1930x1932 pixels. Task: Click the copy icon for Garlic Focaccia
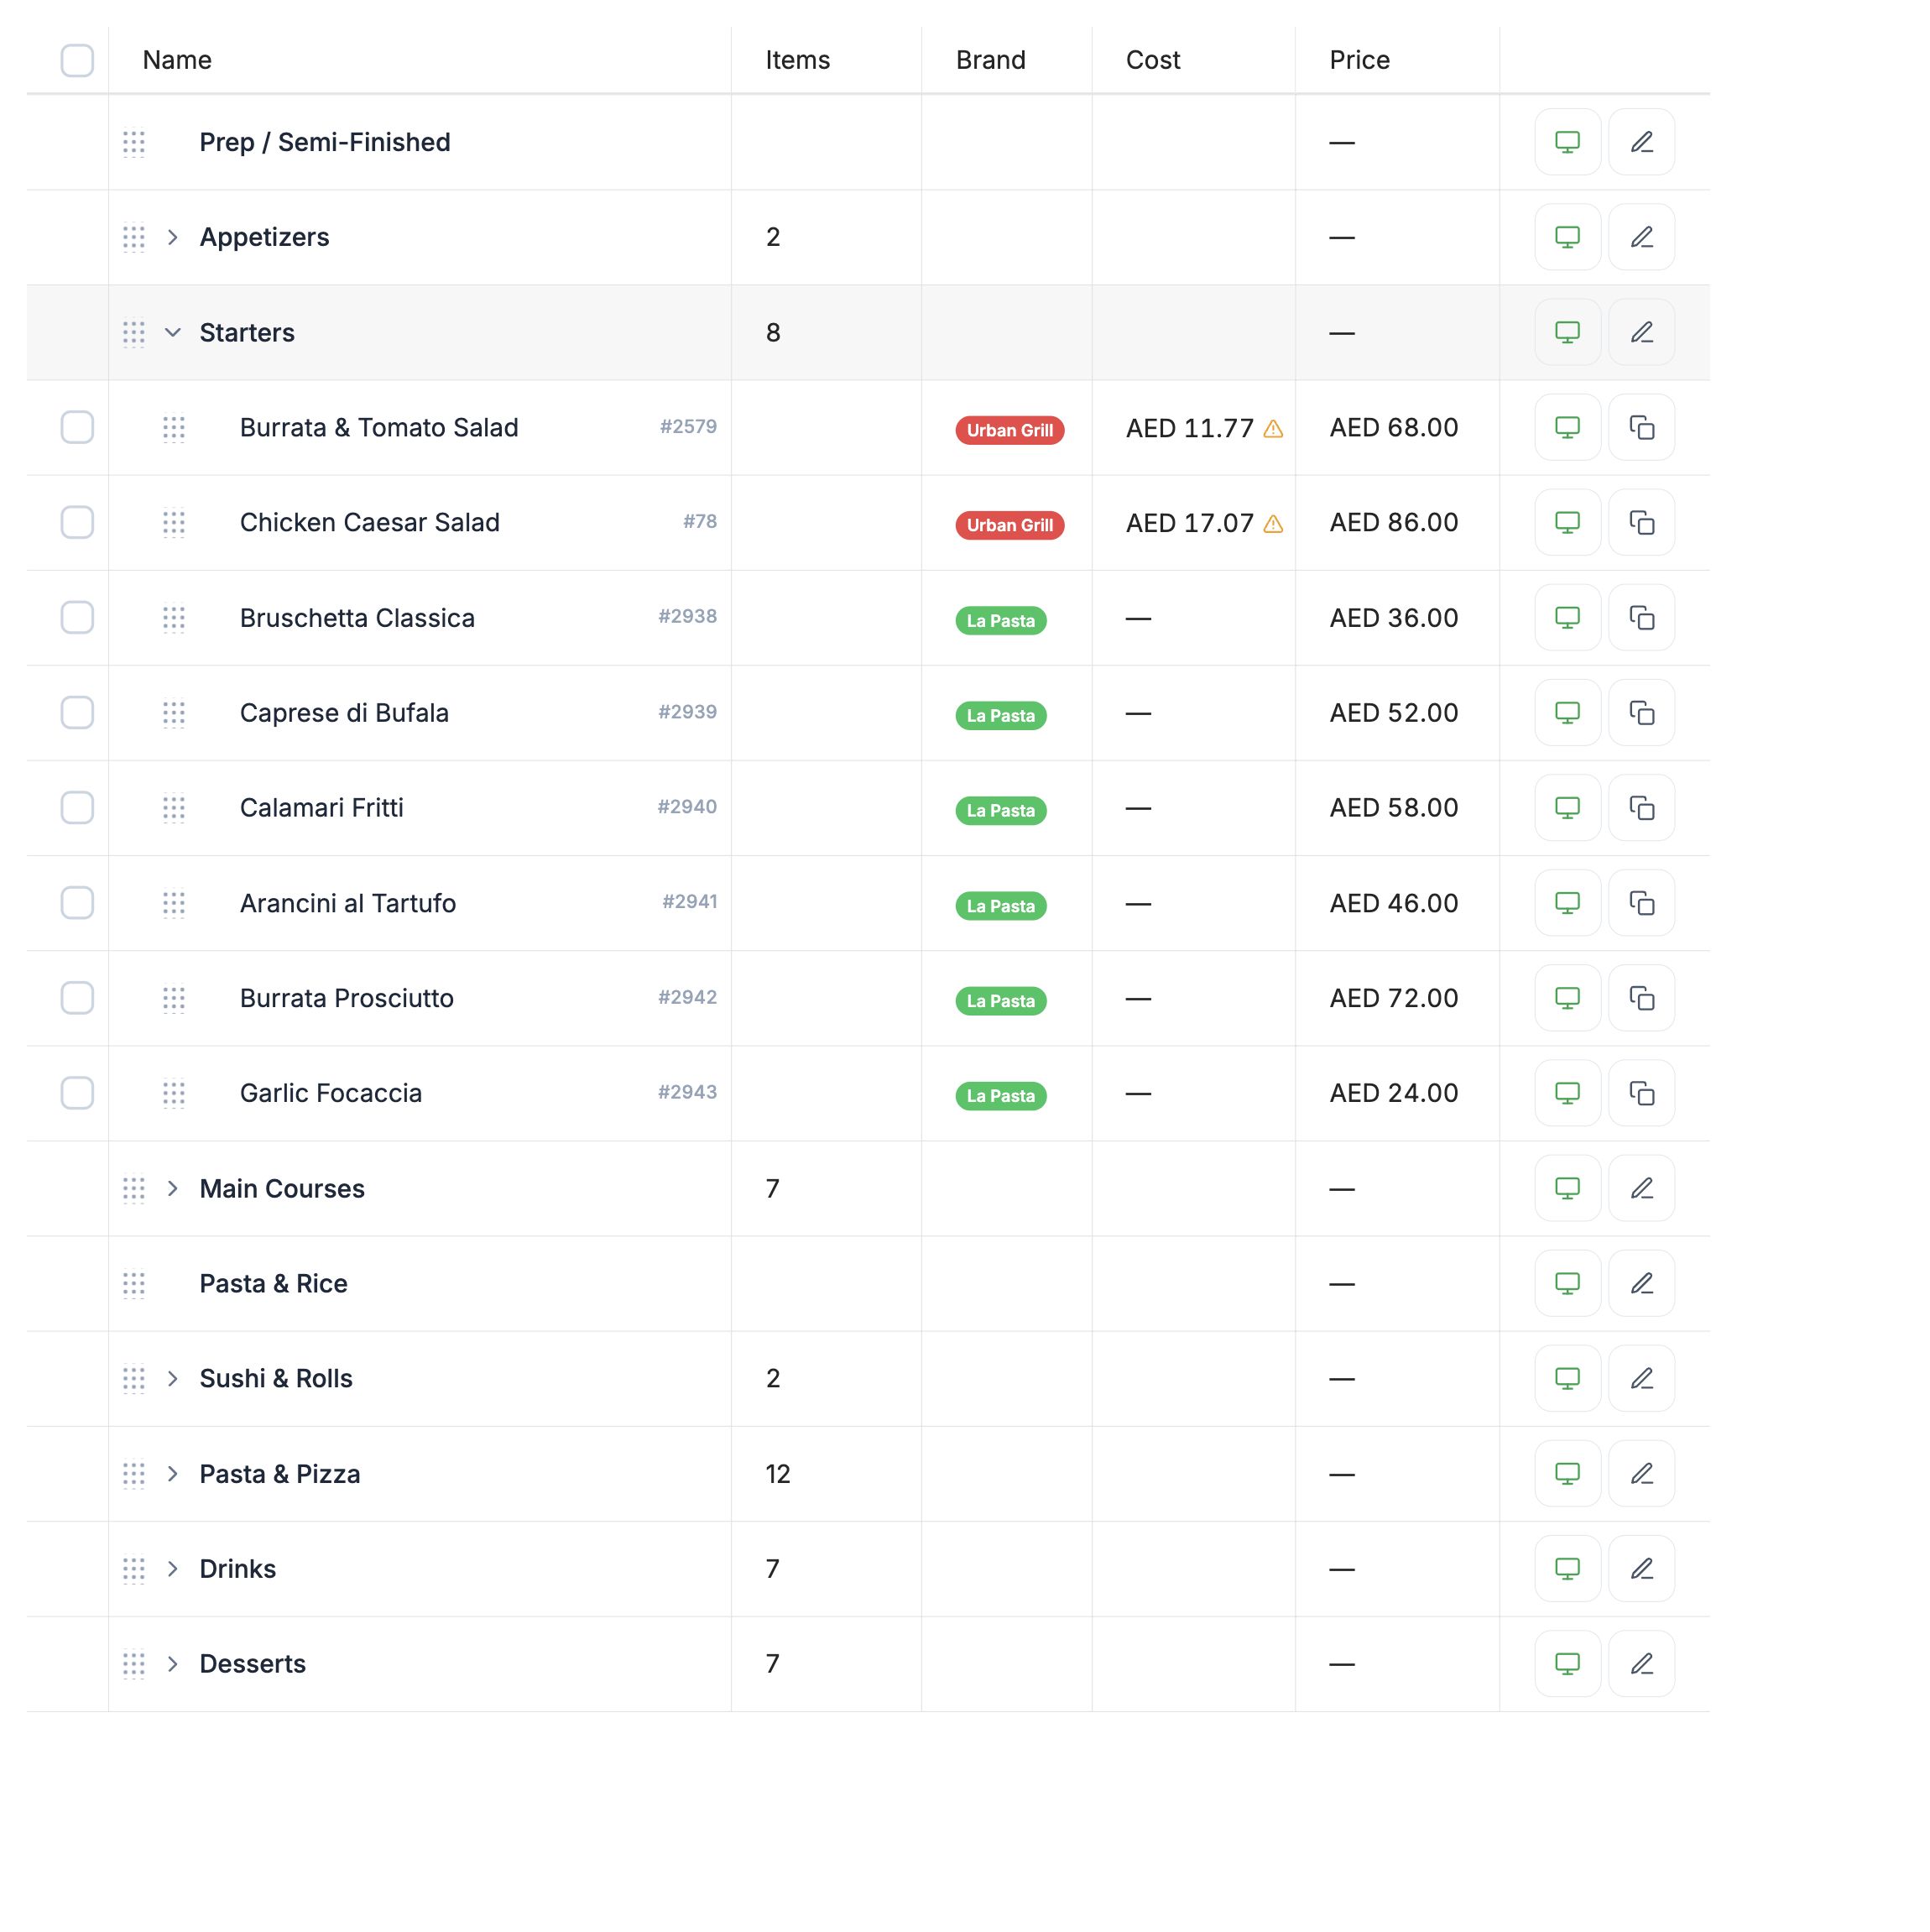pyautogui.click(x=1641, y=1093)
